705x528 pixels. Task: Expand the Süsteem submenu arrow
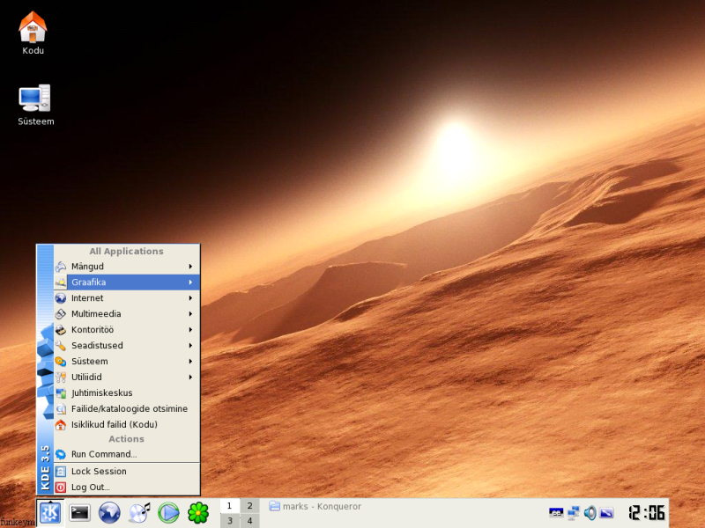point(190,362)
